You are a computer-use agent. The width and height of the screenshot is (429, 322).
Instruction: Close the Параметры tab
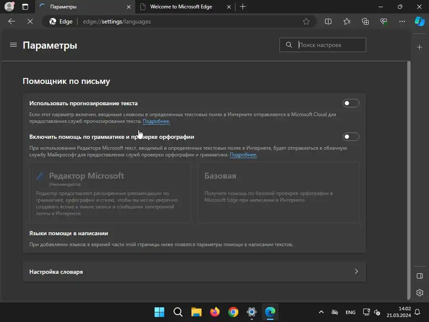click(x=129, y=7)
